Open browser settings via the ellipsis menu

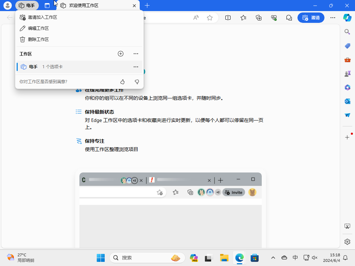(x=332, y=18)
